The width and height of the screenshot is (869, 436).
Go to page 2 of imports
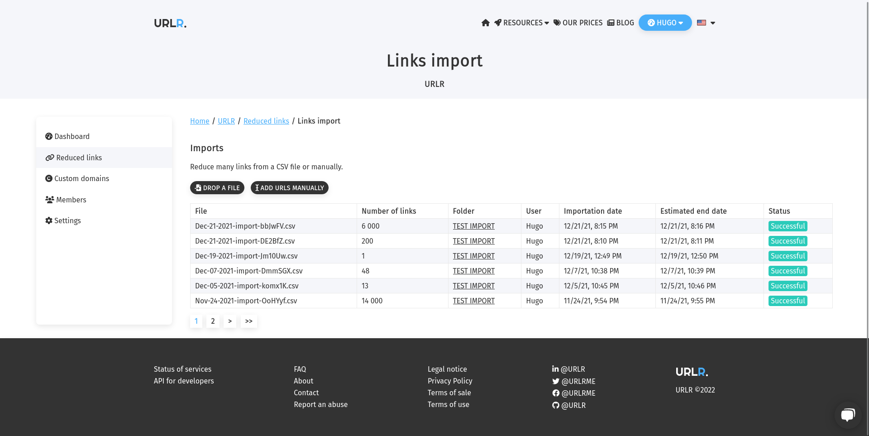point(213,321)
